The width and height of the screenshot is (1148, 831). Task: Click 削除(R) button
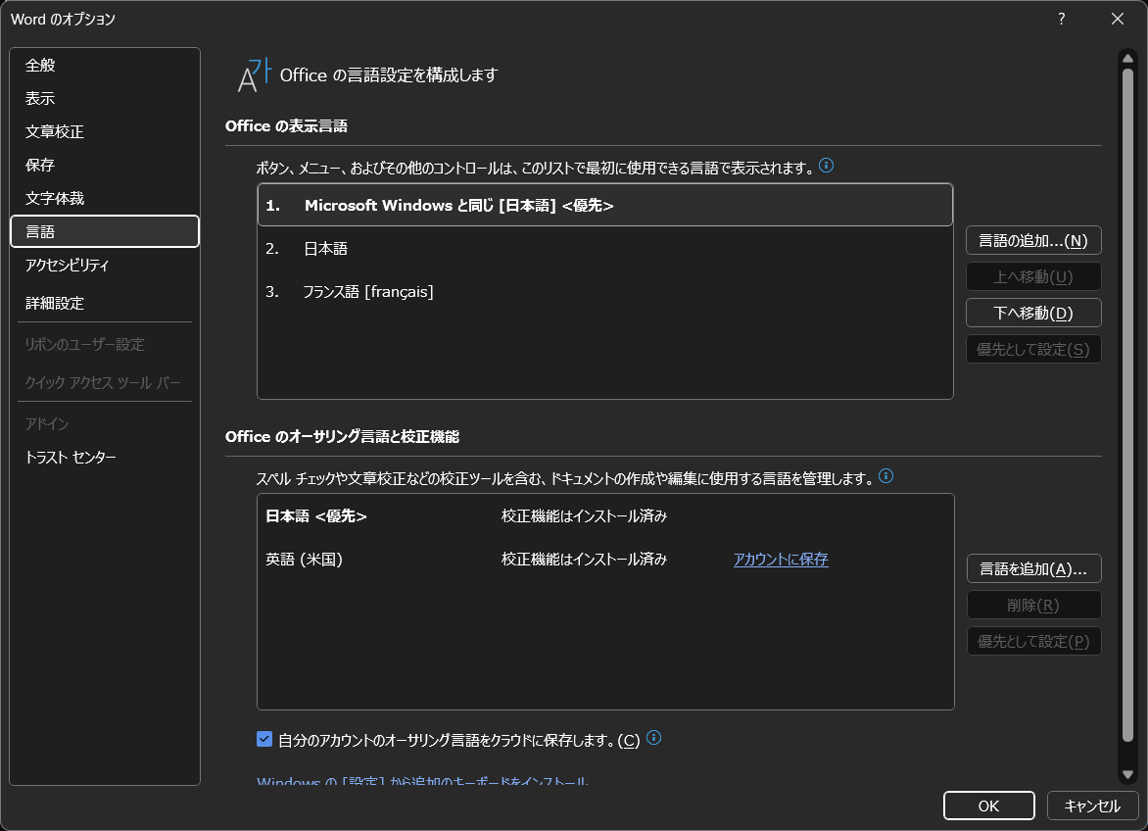pyautogui.click(x=1033, y=605)
